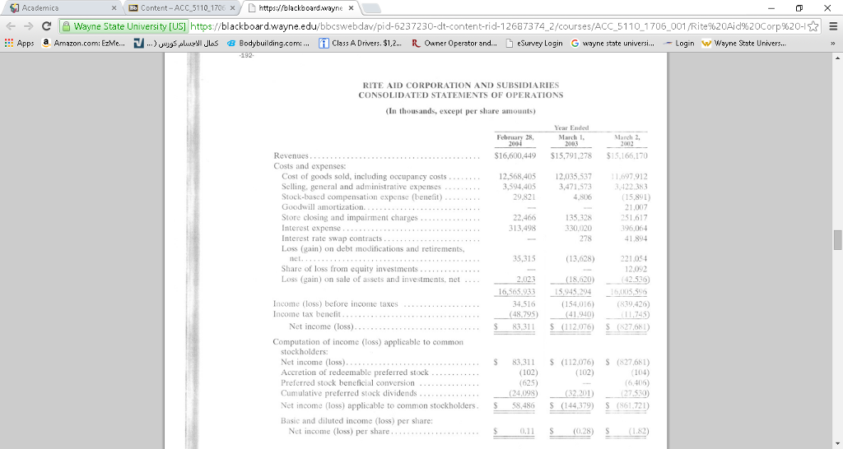Open Class A Drivers bookmark
Viewport: 843px width, 449px height.
pos(361,43)
